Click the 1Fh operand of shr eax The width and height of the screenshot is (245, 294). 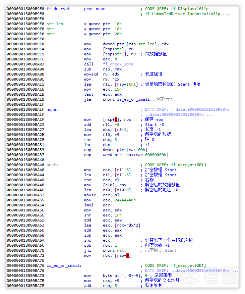(x=118, y=215)
